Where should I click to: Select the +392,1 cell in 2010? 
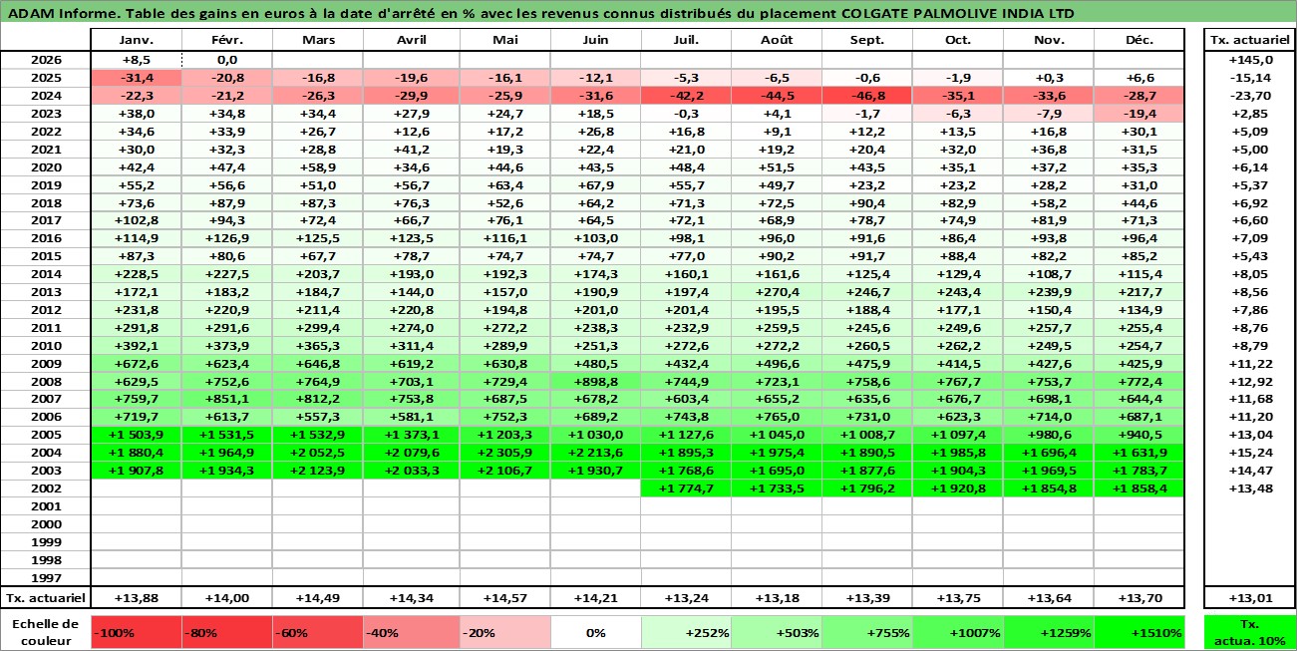point(136,345)
